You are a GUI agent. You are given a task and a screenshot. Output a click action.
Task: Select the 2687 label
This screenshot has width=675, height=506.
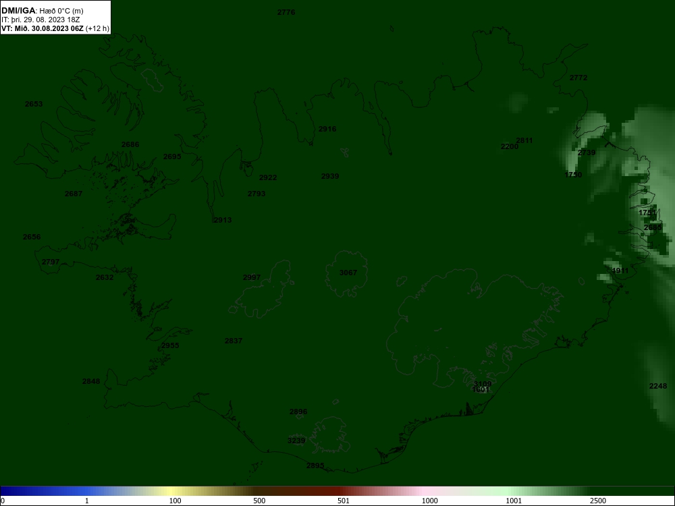click(73, 194)
